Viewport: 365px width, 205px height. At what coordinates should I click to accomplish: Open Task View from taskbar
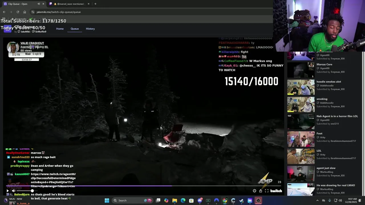[x=158, y=200]
